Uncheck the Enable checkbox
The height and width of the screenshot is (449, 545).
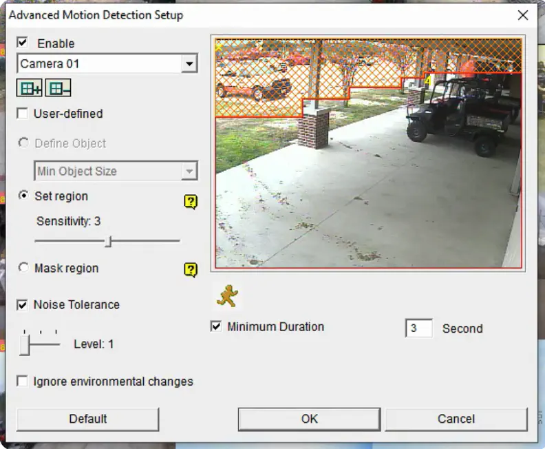pyautogui.click(x=22, y=43)
